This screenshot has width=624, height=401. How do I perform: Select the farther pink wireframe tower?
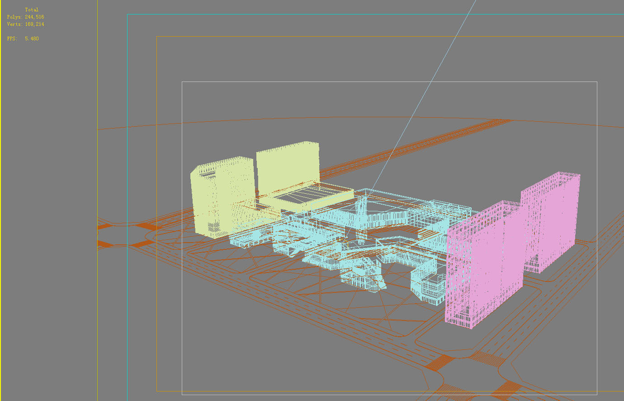coord(550,222)
